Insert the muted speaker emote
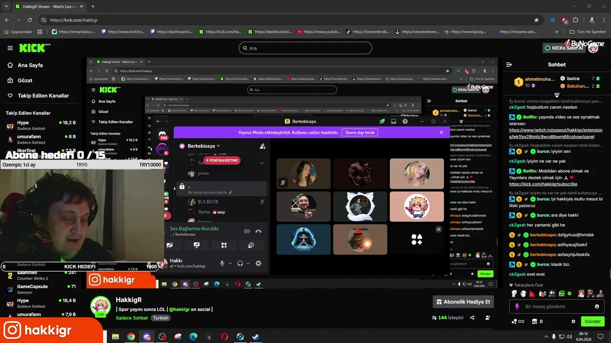 [552, 293]
